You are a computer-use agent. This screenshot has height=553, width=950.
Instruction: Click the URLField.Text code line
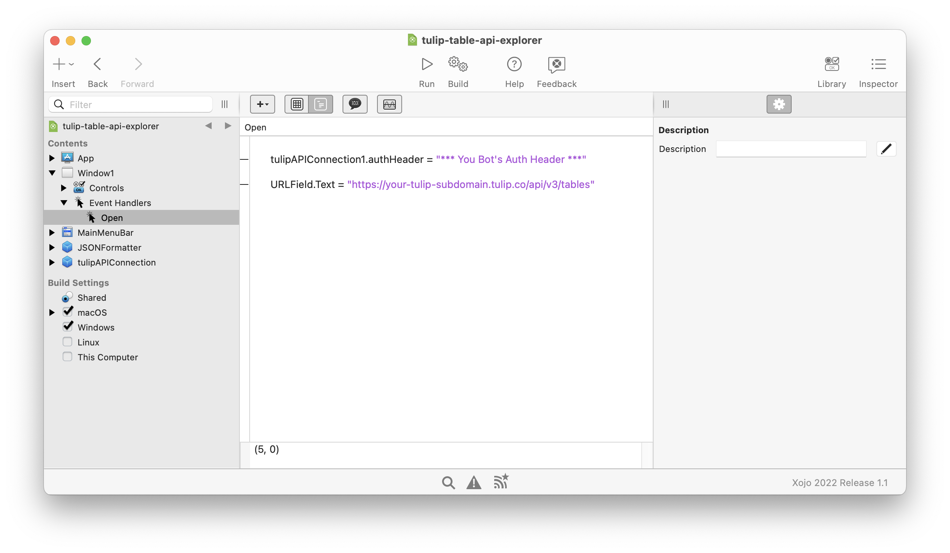coord(432,184)
